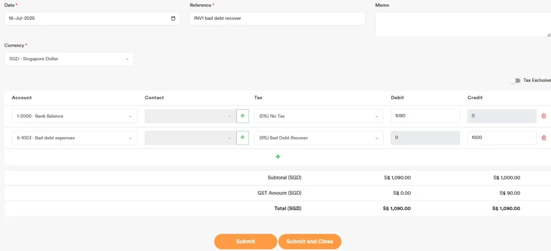
Task: Add a new journal line row
Action: 278,157
